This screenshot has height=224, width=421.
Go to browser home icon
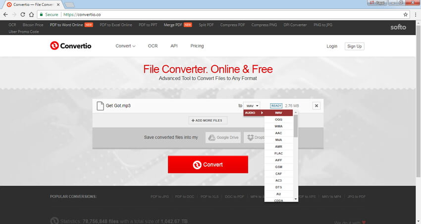pos(31,14)
